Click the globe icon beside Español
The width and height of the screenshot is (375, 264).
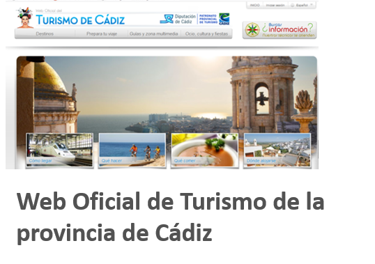292,6
